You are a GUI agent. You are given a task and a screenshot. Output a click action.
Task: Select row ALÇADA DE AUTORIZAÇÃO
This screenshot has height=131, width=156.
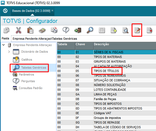(106, 66)
